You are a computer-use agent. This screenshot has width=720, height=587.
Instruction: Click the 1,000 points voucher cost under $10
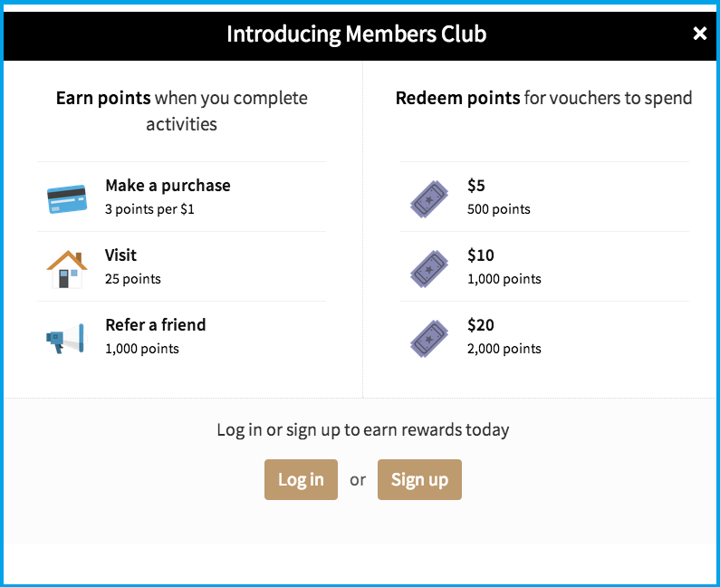tap(504, 279)
